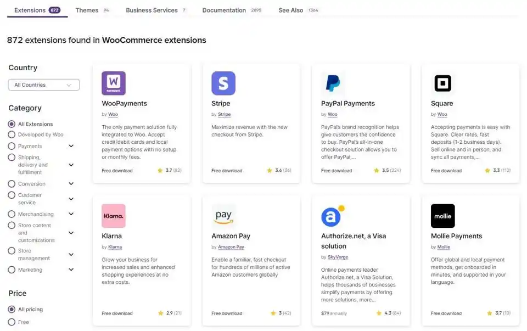
Task: Open the Authorize.net blue logo icon
Action: [x=332, y=216]
